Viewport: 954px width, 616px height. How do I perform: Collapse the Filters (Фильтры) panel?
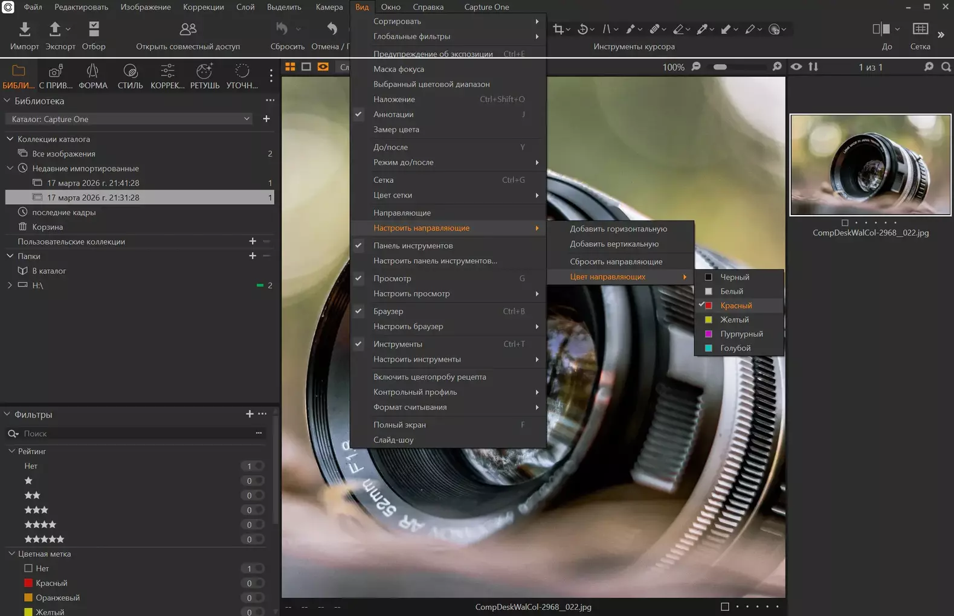point(7,414)
